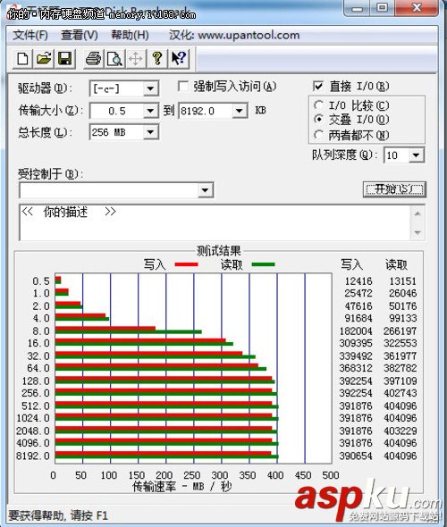
Task: Click the Print Preview magnifier icon
Action: click(x=114, y=59)
